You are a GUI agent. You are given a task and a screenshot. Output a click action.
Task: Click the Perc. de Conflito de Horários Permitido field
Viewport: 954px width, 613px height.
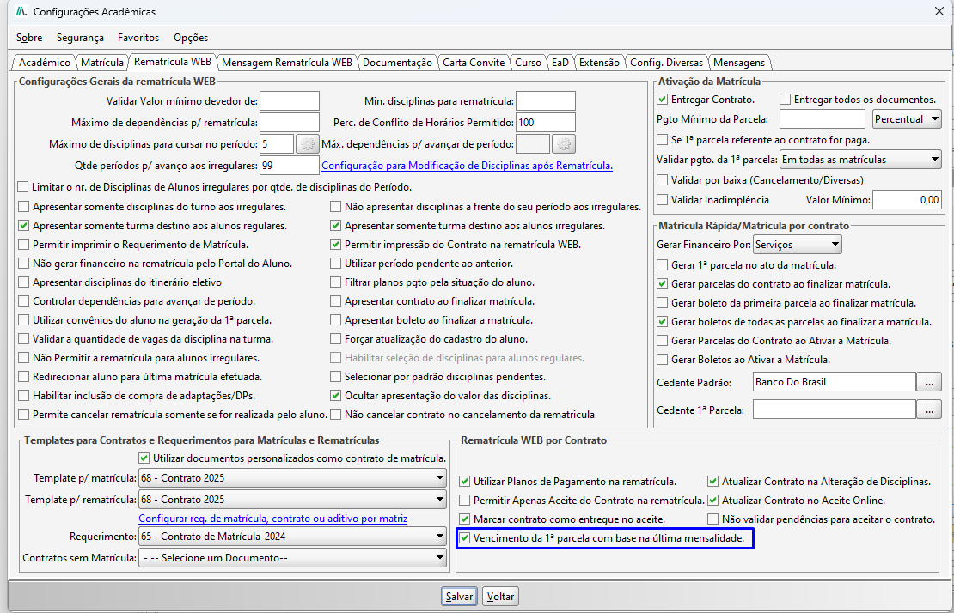[545, 122]
